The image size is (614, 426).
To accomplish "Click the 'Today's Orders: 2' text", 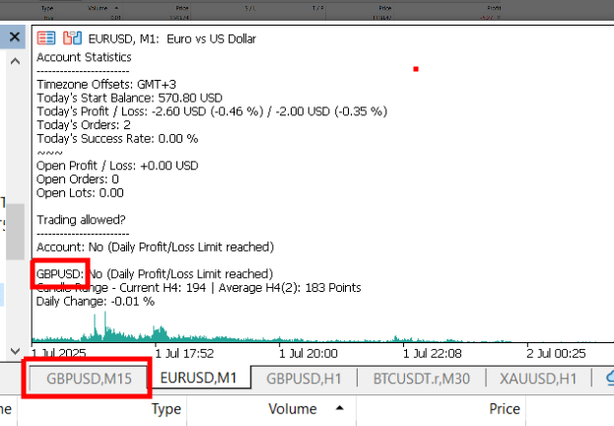I will point(84,125).
